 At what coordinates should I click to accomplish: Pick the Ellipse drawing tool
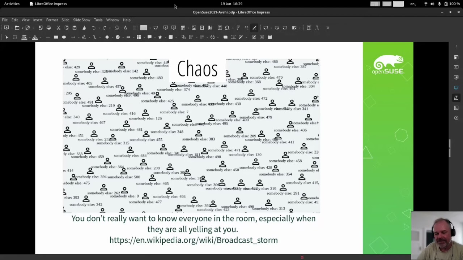point(64,37)
